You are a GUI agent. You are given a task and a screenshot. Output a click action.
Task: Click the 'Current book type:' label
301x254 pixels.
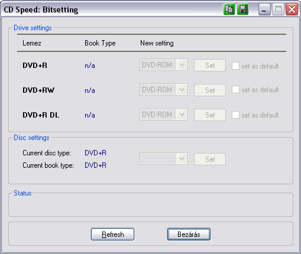48,165
